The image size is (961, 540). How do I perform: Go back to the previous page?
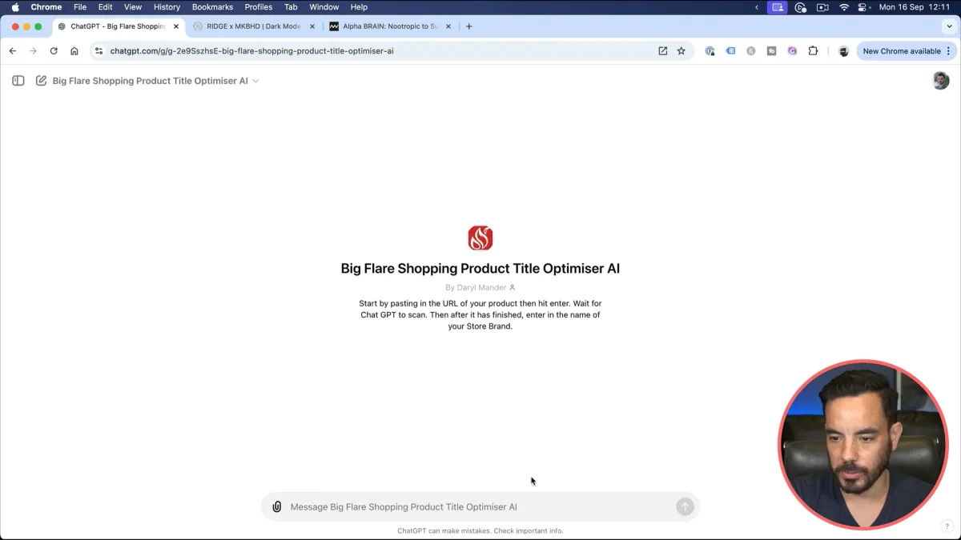click(12, 50)
